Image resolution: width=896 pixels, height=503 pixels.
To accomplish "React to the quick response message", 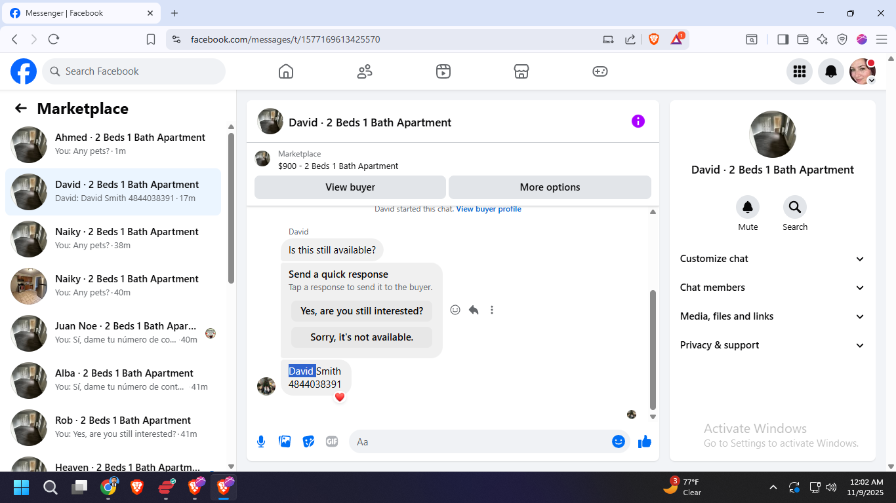I will point(455,310).
